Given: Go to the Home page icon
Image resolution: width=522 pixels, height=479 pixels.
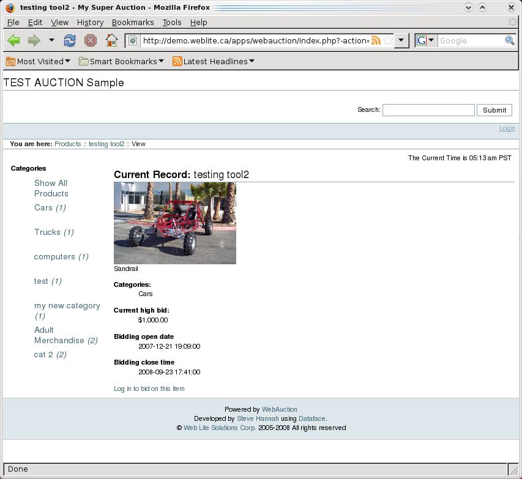Looking at the screenshot, I should point(111,40).
